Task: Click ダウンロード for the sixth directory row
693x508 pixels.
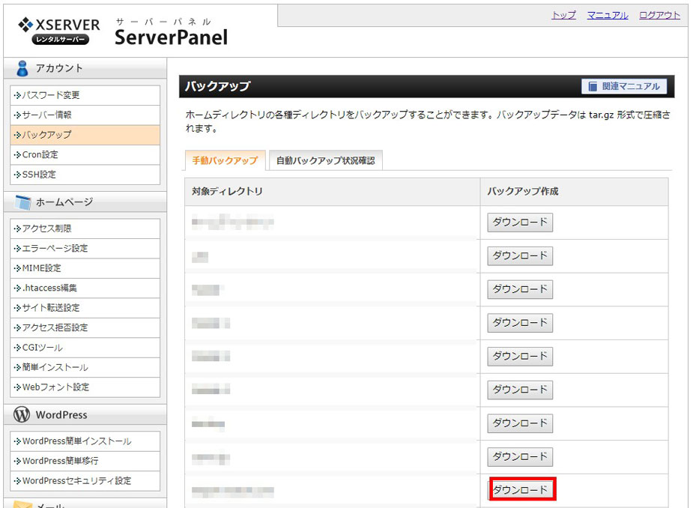Action: click(x=520, y=390)
